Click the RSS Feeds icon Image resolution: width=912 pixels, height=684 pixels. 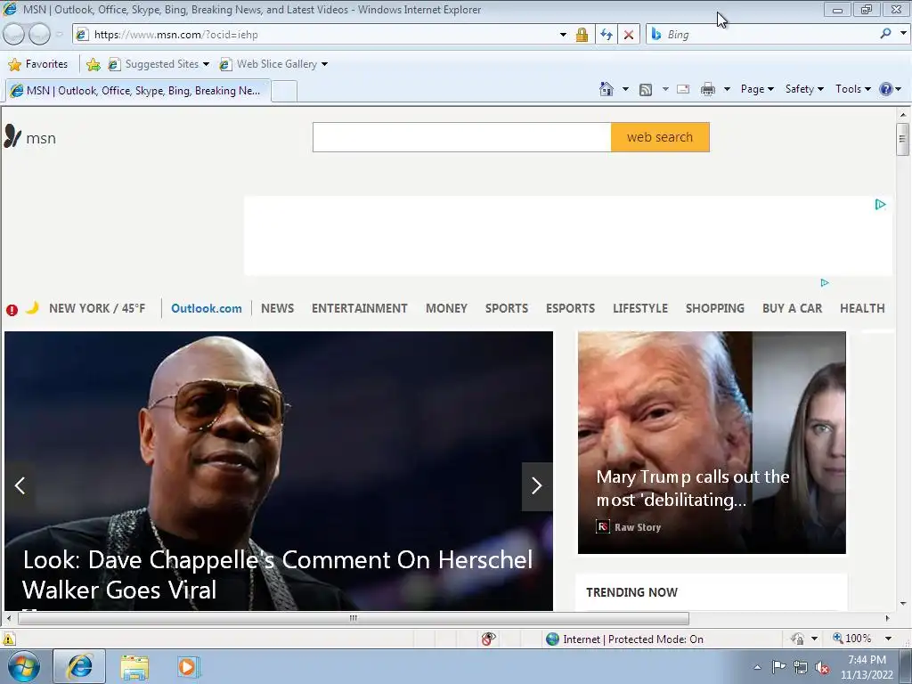(x=645, y=90)
